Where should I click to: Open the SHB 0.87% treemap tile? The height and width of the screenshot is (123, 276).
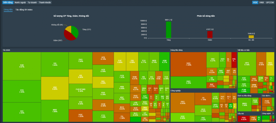click(22, 66)
